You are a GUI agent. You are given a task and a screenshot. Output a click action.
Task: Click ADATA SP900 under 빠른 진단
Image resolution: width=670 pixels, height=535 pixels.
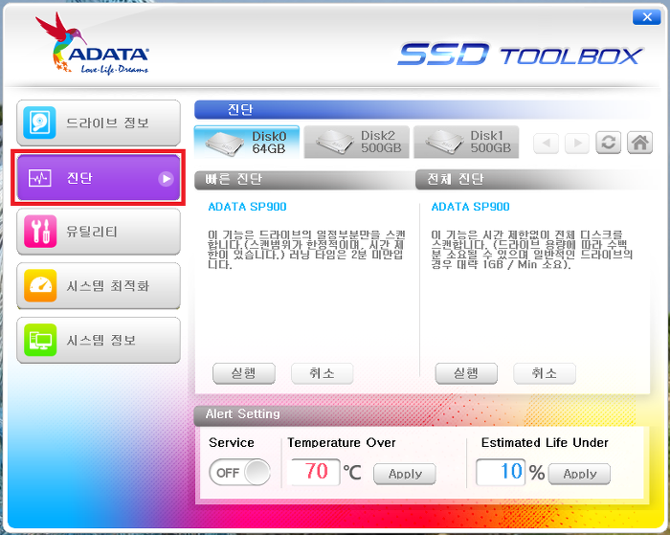(x=247, y=207)
